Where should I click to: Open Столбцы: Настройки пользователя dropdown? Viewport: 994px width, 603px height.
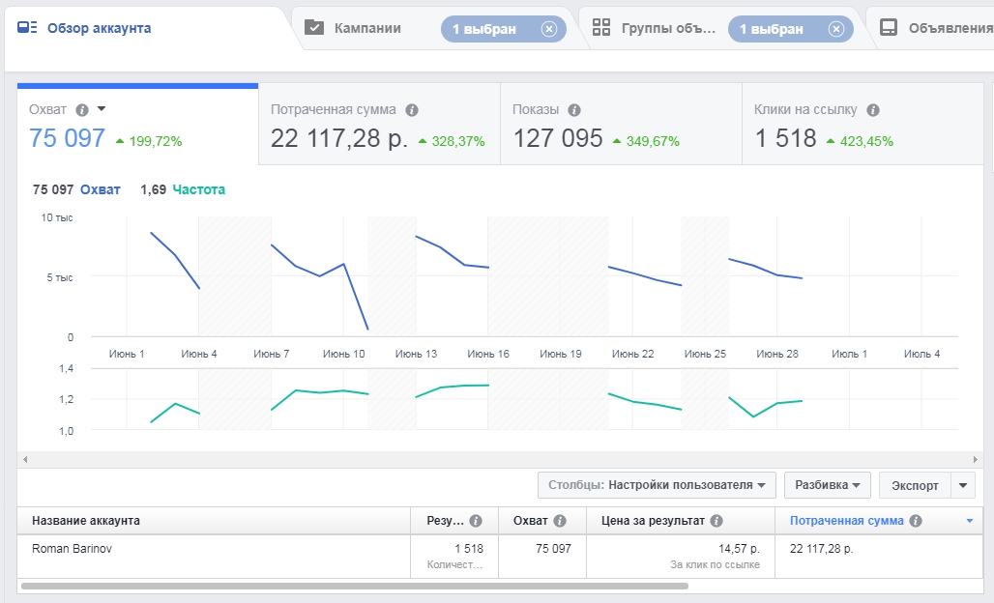click(658, 485)
